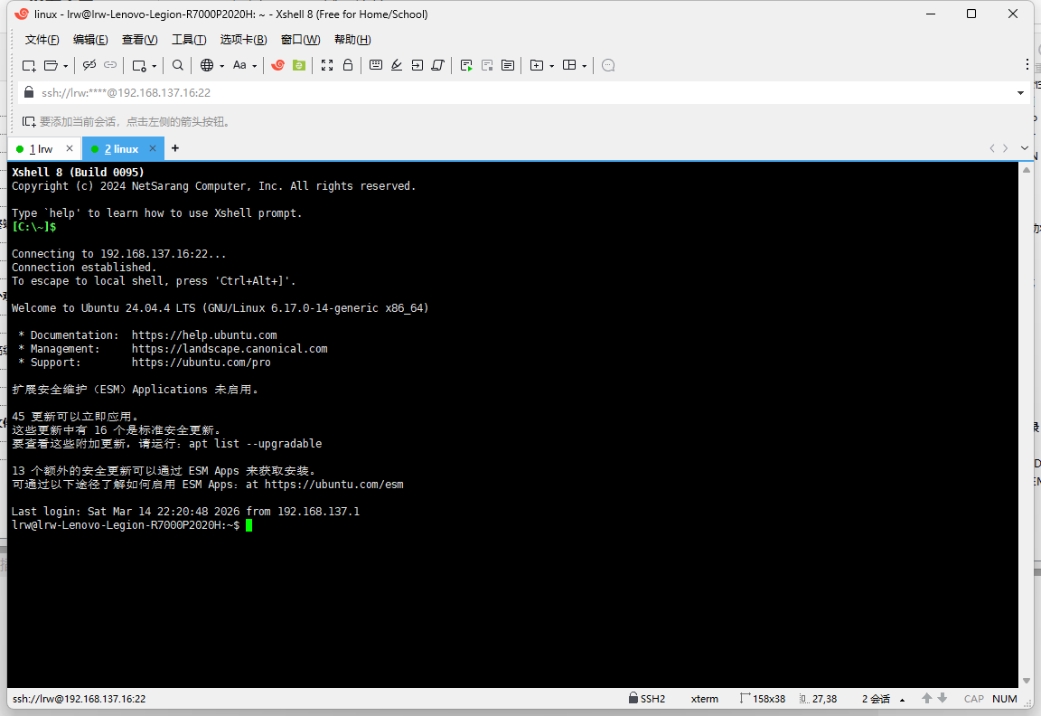Click the script scroll icon in toolbar
Image resolution: width=1041 pixels, height=716 pixels.
tap(437, 65)
